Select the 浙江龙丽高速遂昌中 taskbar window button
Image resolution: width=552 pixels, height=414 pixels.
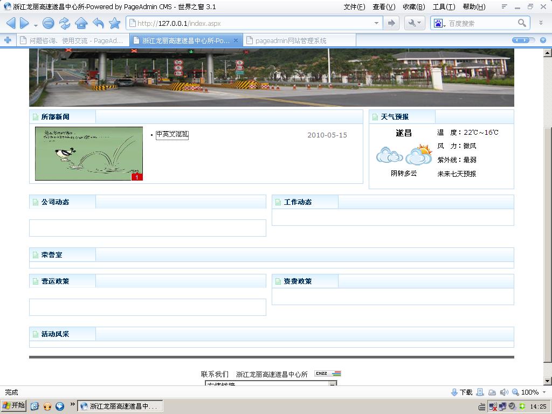pyautogui.click(x=120, y=406)
